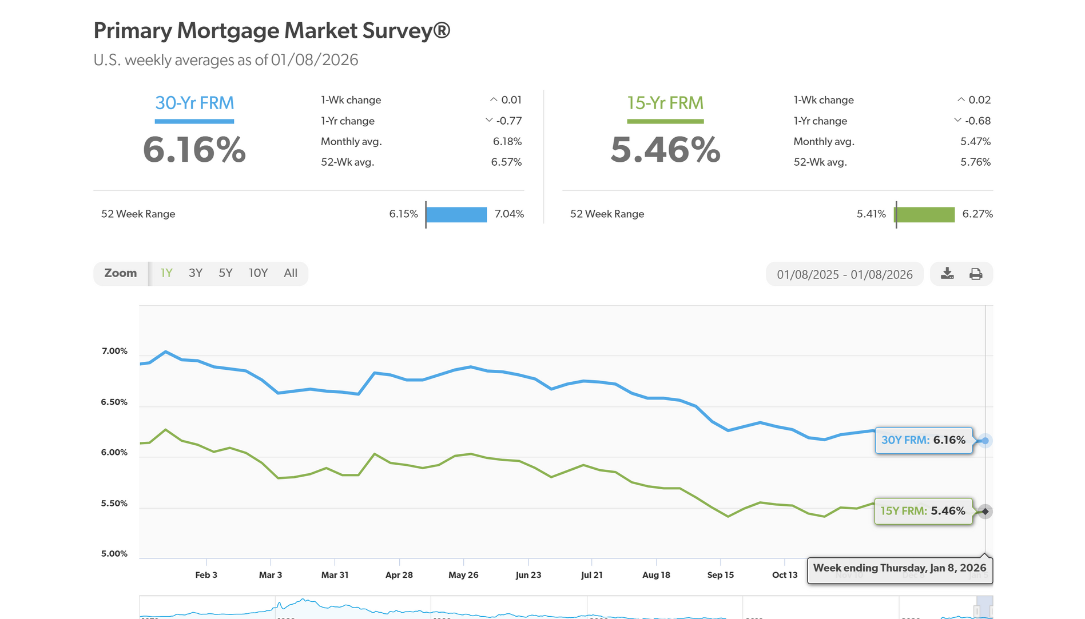This screenshot has width=1085, height=619.
Task: Click the Mar 31 x-axis label
Action: click(x=335, y=575)
